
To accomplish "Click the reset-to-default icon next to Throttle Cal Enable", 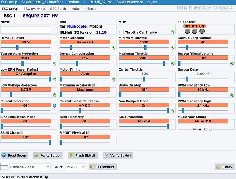I will coord(173,32).
